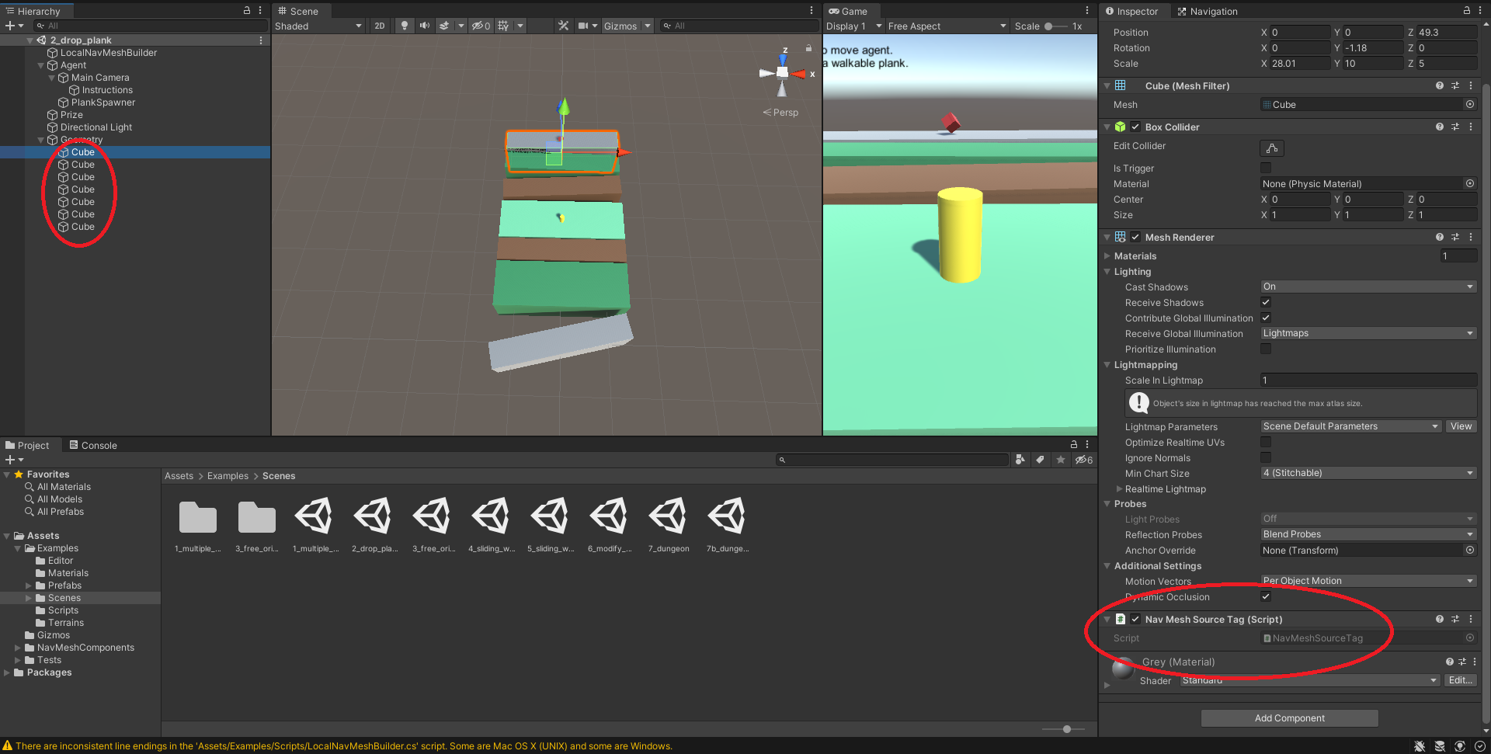1491x754 pixels.
Task: Toggle Mesh Renderer enabled checkbox
Action: [x=1135, y=237]
